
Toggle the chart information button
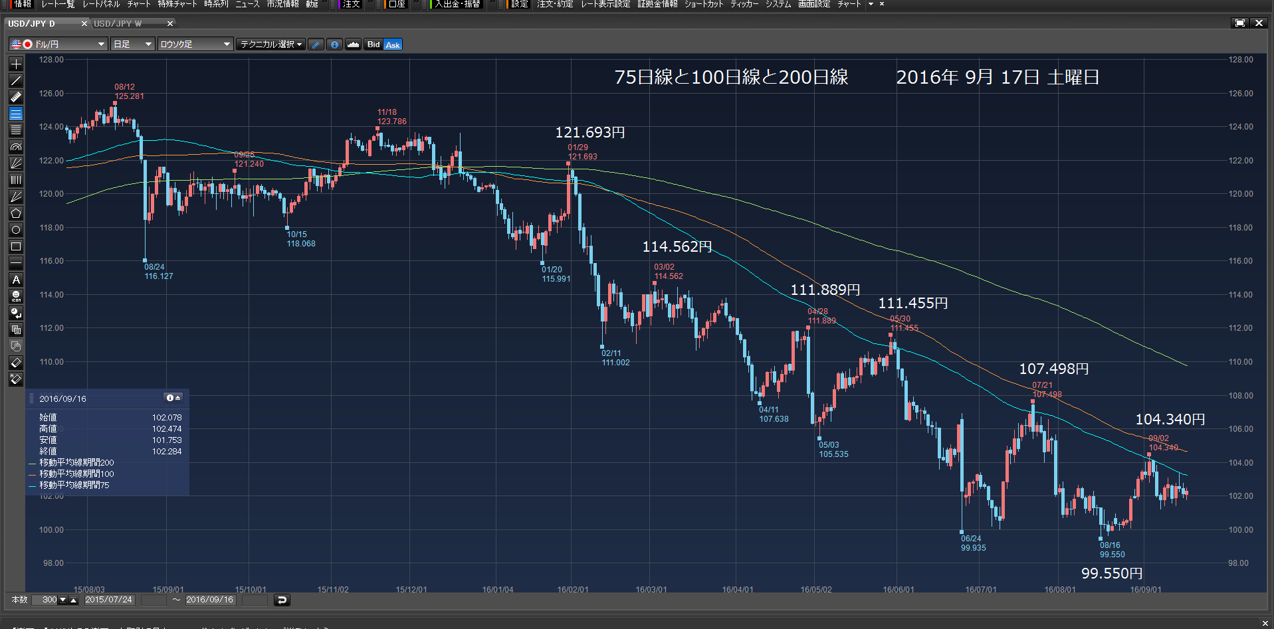tap(334, 45)
